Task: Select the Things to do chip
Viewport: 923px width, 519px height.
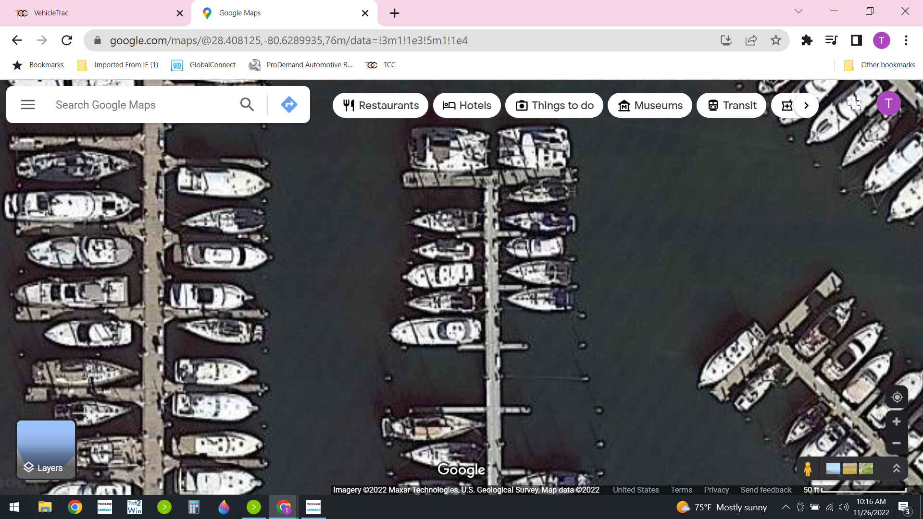Action: pos(554,105)
